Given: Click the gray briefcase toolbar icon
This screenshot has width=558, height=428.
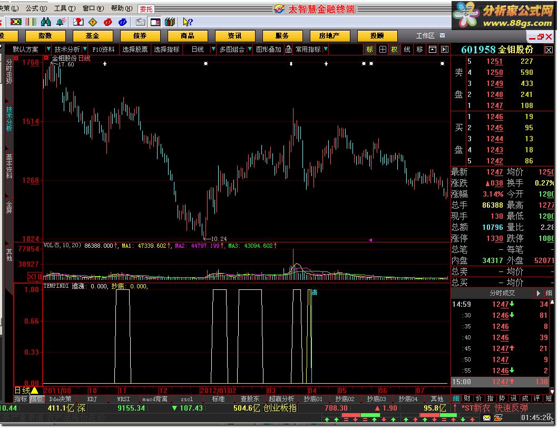Looking at the screenshot, I should (140, 22).
